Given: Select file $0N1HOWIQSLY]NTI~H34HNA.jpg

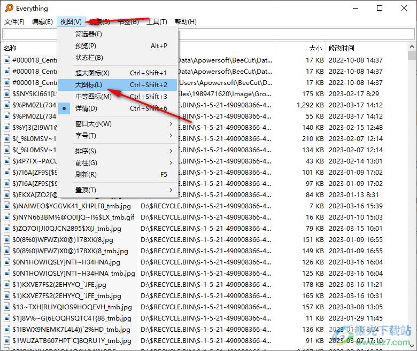Looking at the screenshot, I should click(x=66, y=262).
